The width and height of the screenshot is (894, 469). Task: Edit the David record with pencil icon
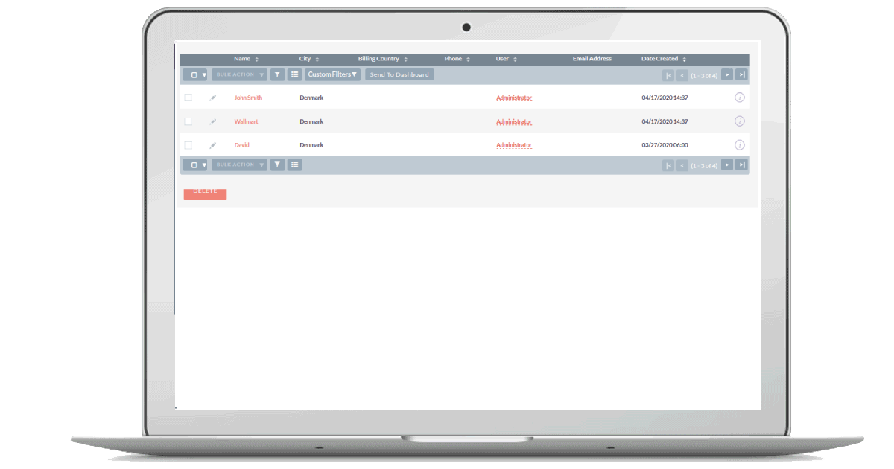coord(213,145)
